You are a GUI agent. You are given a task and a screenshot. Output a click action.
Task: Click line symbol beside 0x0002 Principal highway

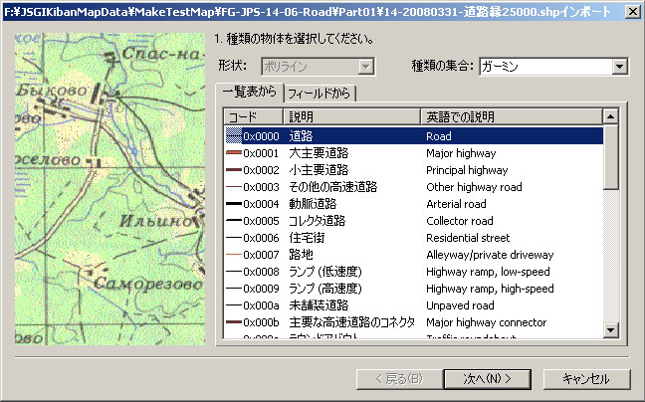coord(234,170)
